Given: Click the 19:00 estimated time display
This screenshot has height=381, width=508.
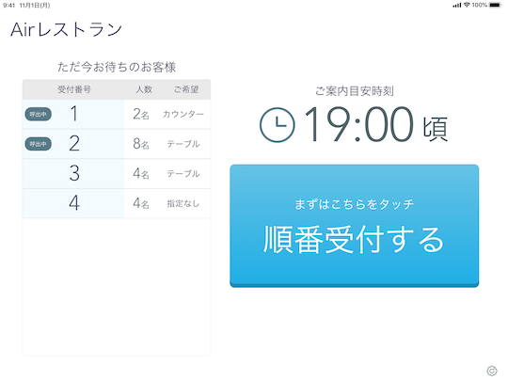Looking at the screenshot, I should click(358, 125).
